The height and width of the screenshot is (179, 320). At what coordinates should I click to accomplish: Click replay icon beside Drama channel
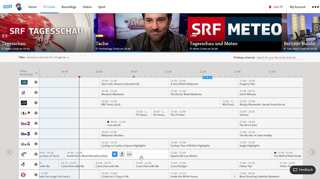[x=36, y=93]
